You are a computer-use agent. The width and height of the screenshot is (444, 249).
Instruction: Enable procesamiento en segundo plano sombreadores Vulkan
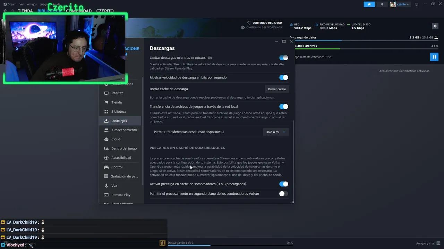[283, 194]
